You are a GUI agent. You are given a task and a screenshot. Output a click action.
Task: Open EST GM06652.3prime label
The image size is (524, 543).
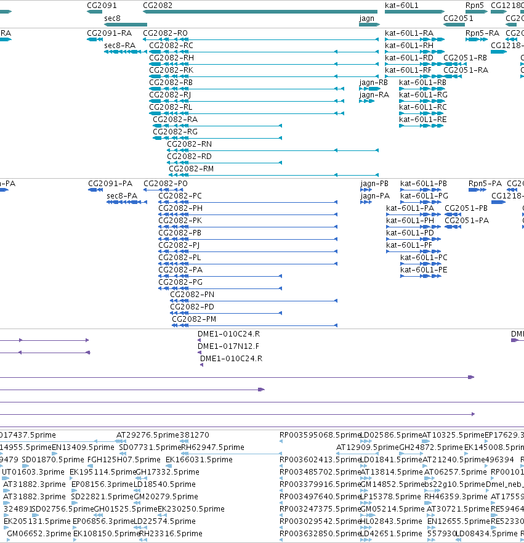(39, 533)
